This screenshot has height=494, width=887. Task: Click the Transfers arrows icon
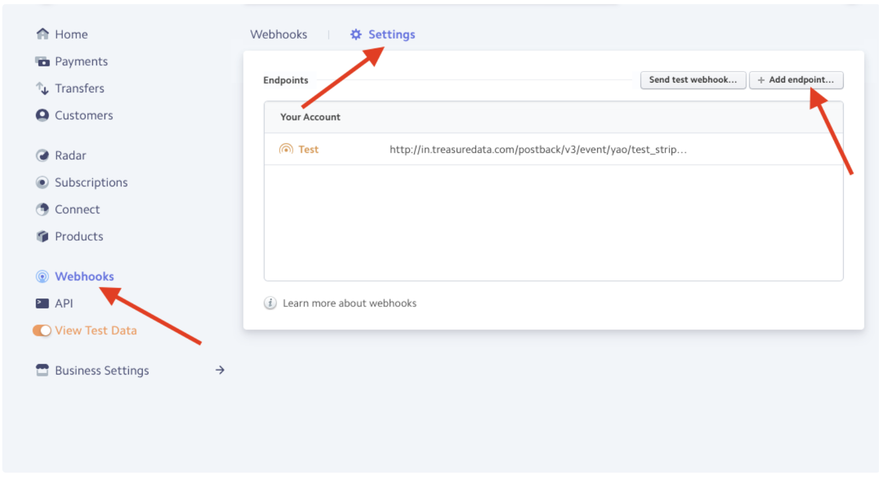point(42,88)
